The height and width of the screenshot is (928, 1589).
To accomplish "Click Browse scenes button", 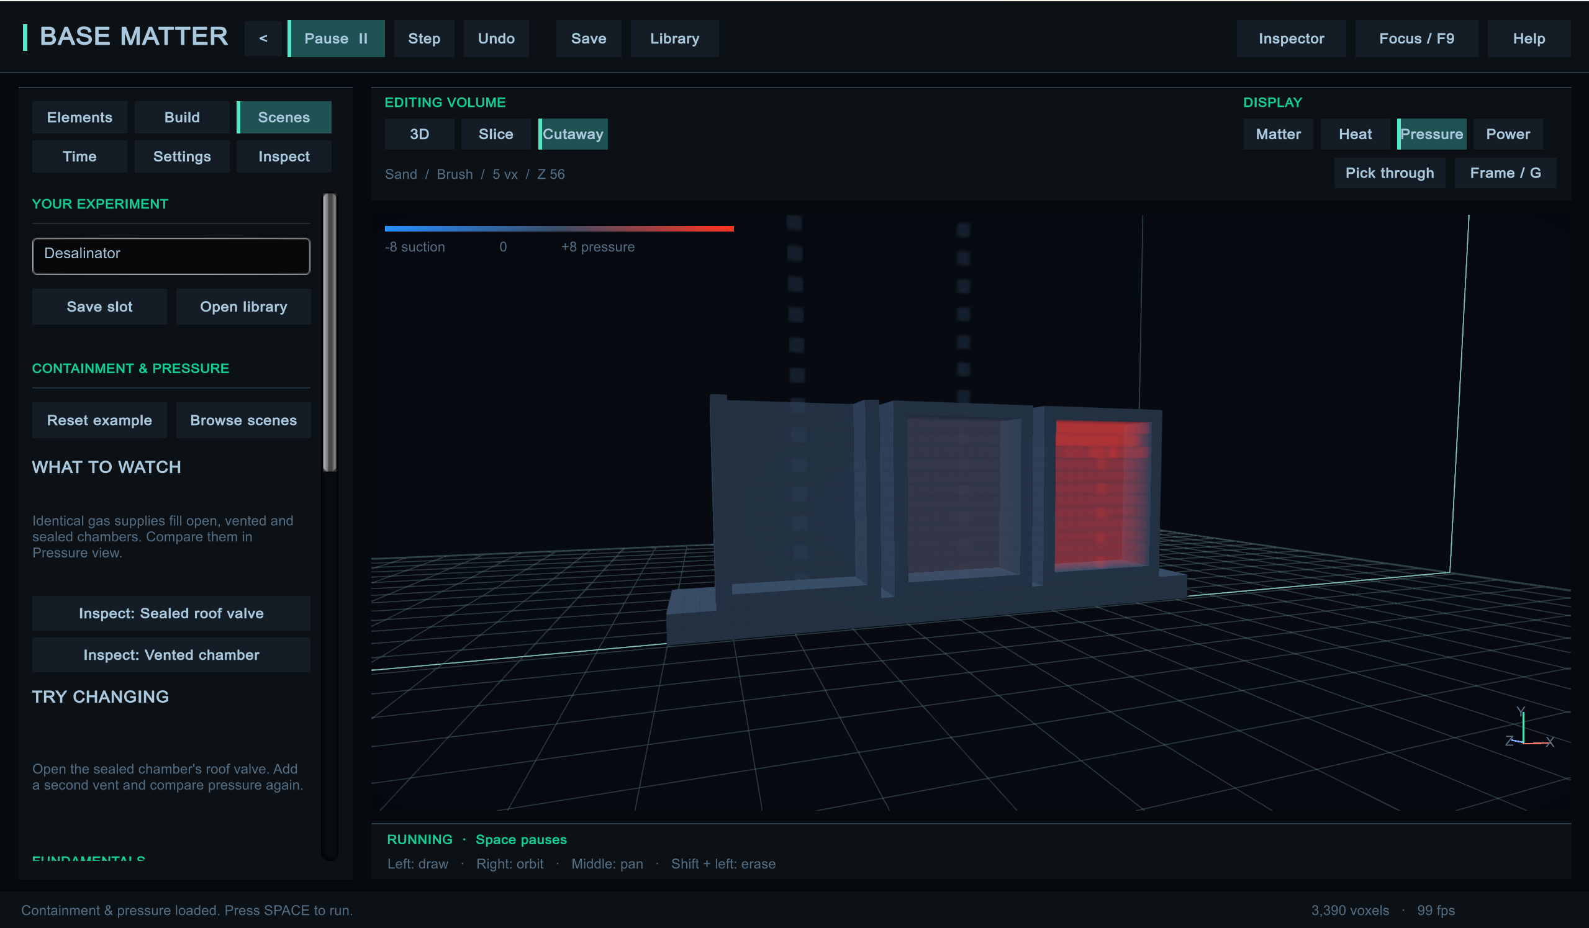I will [243, 420].
